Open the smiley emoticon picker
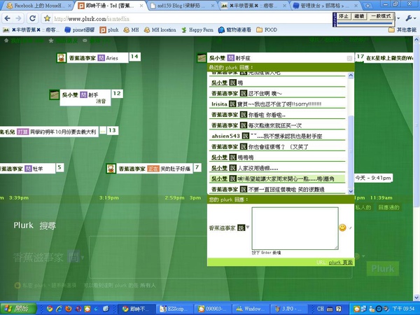 point(342,227)
